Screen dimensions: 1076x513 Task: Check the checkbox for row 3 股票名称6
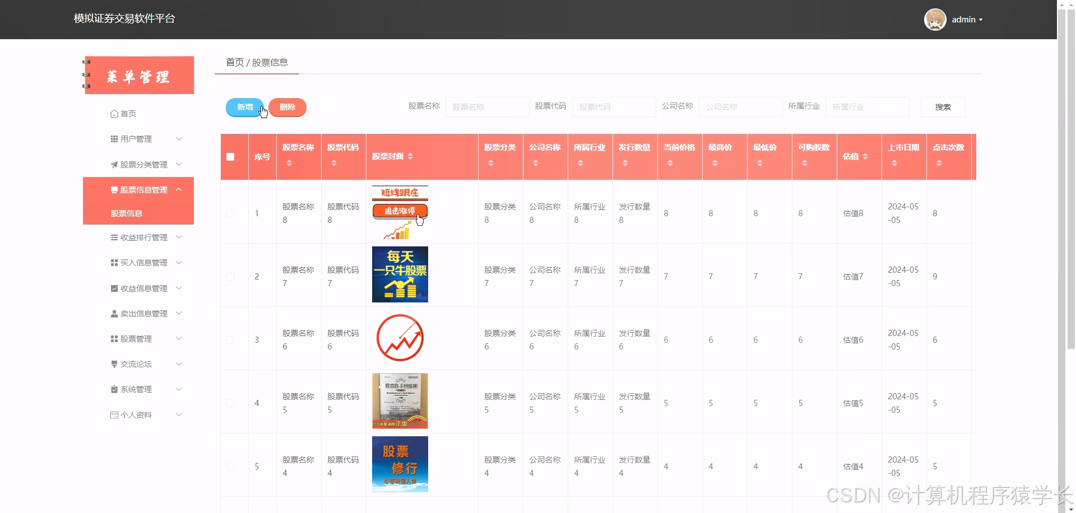pyautogui.click(x=230, y=339)
